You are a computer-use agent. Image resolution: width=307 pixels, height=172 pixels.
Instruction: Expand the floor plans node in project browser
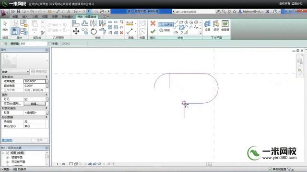click(8, 157)
